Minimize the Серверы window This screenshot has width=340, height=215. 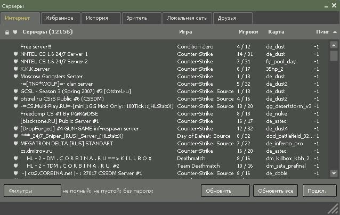tap(326, 6)
